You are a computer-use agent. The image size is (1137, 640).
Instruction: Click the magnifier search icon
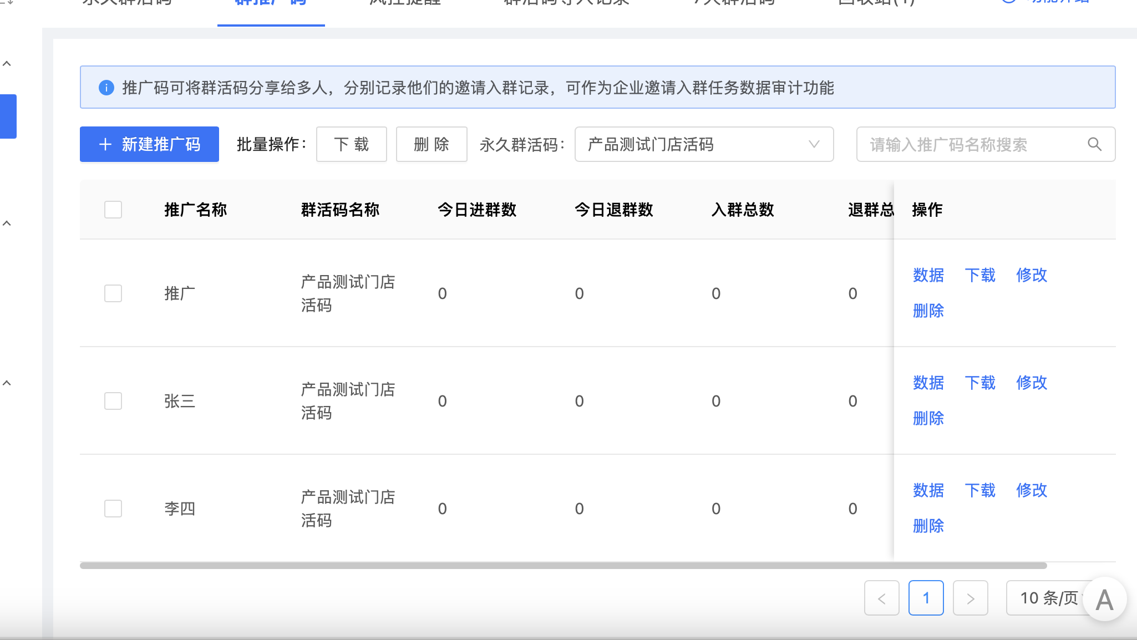pos(1094,145)
